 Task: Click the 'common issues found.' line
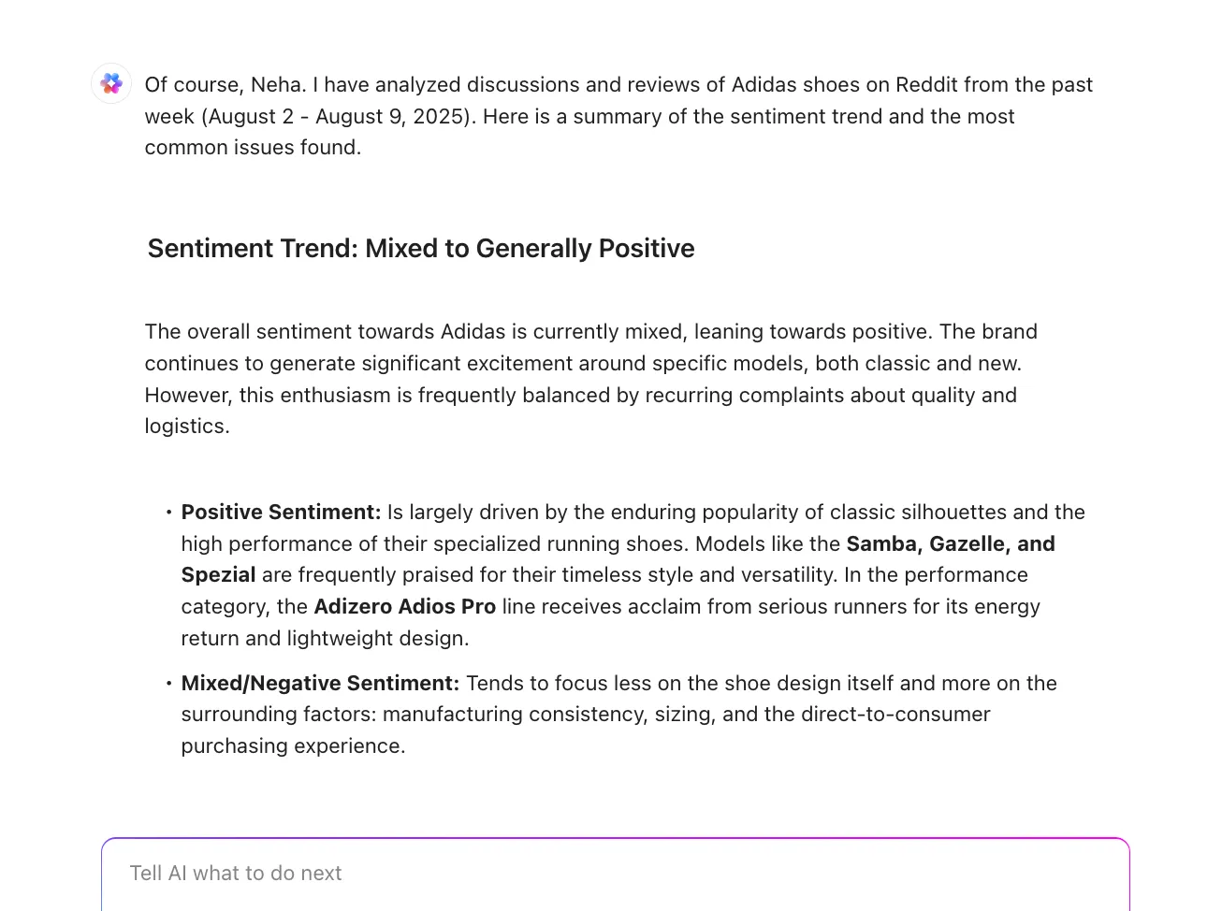click(253, 148)
